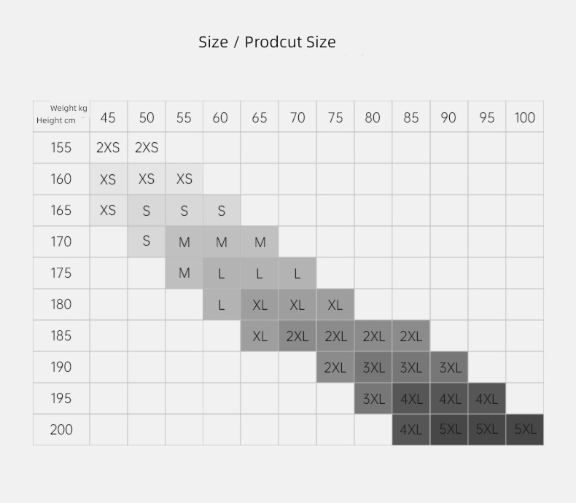576x503 pixels.
Task: Select the Weight kg Height cm header cell
Action: click(x=61, y=117)
